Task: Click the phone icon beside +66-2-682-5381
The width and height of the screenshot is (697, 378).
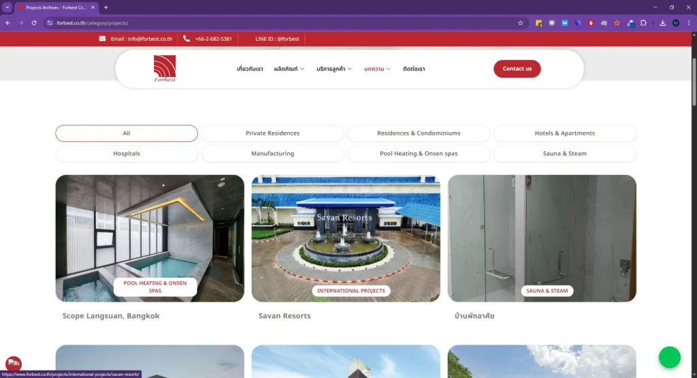Action: [187, 39]
